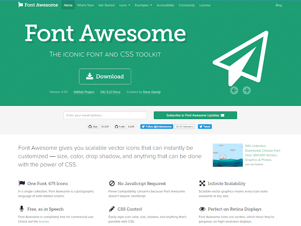Click the large paper plane icon
This screenshot has width=301, height=226.
240,58
